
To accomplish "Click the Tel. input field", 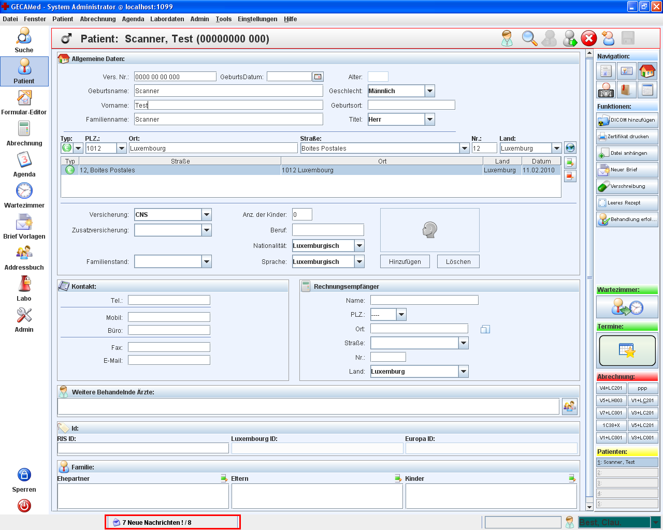I will pos(169,300).
